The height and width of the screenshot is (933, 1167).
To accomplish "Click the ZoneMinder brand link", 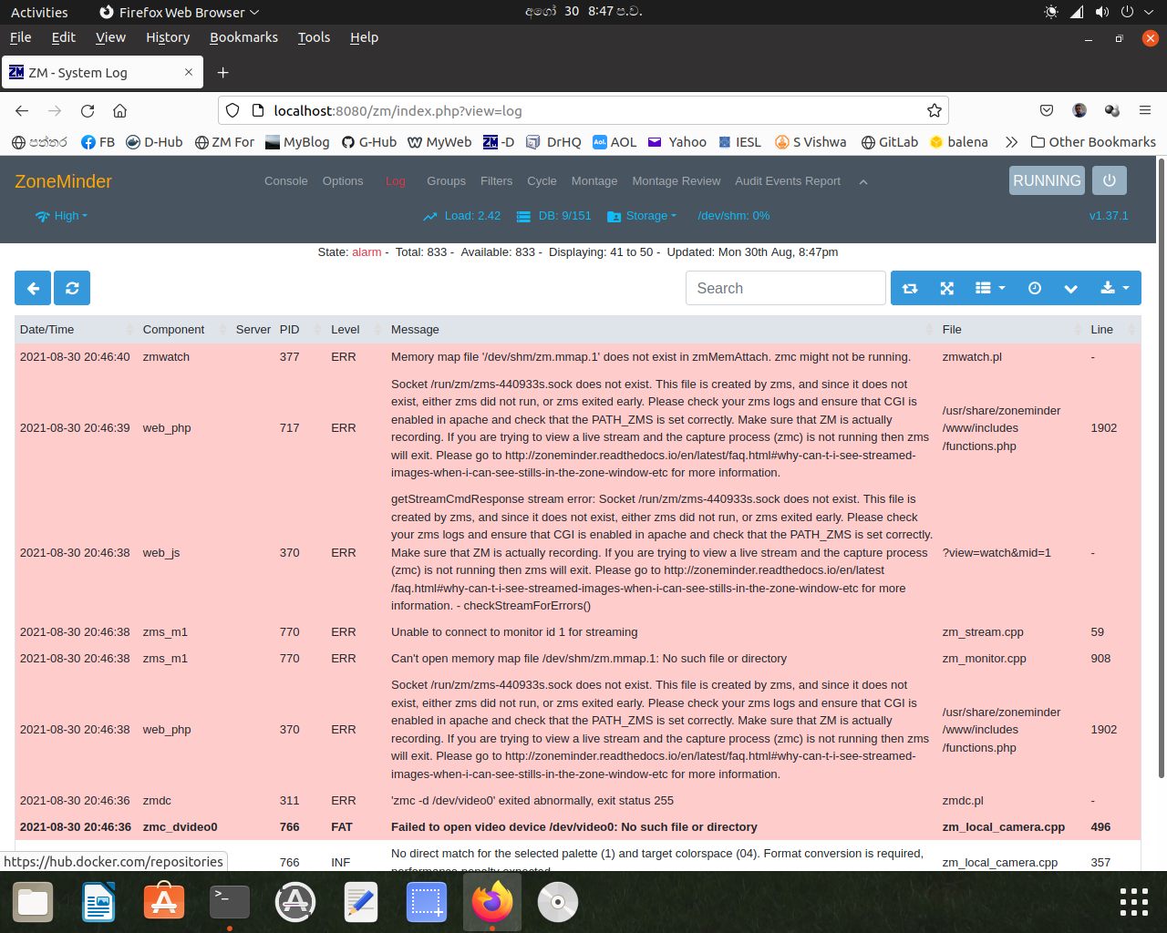I will point(64,181).
